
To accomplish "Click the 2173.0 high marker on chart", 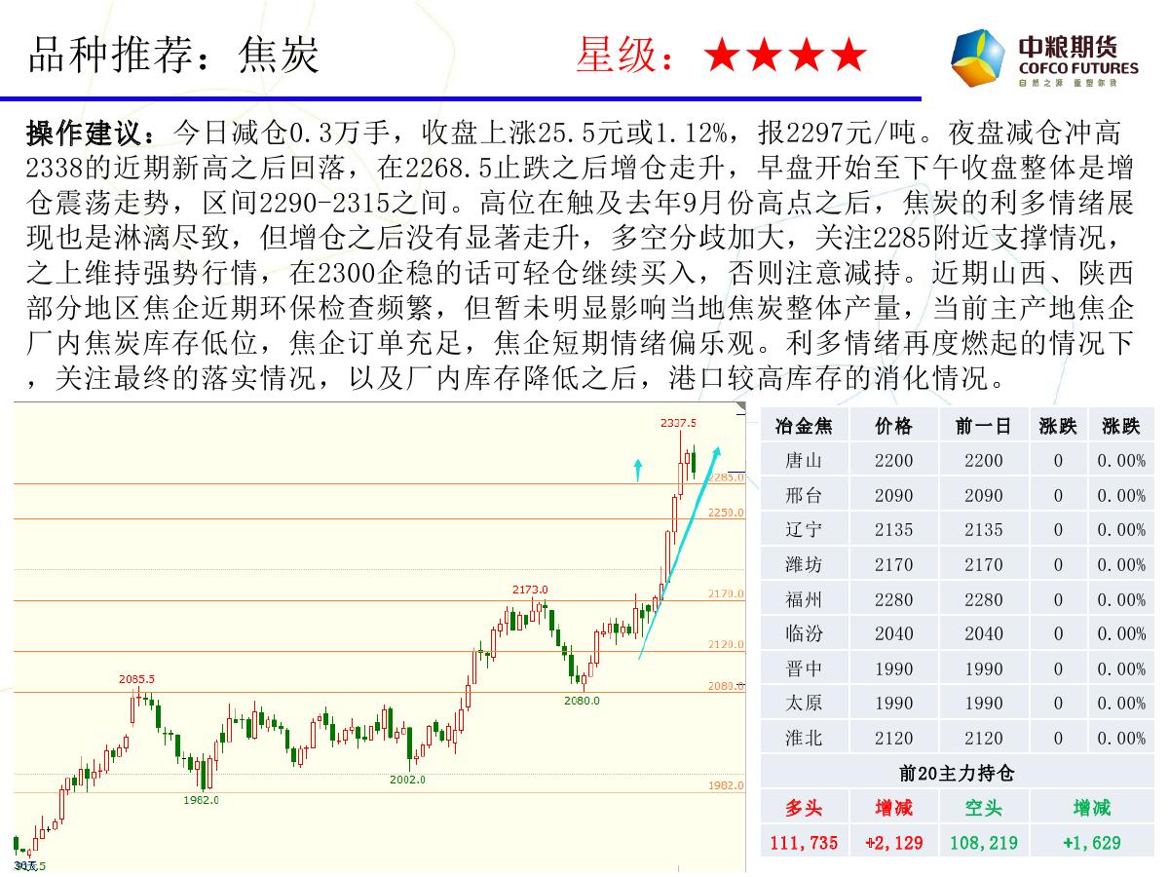I will click(530, 590).
